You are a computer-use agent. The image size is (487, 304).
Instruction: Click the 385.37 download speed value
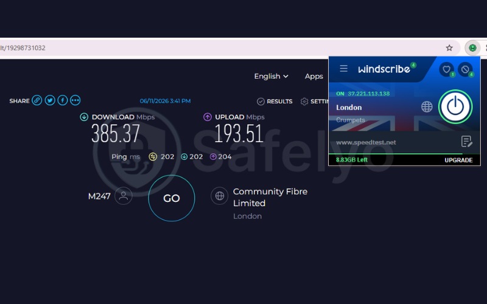116,134
